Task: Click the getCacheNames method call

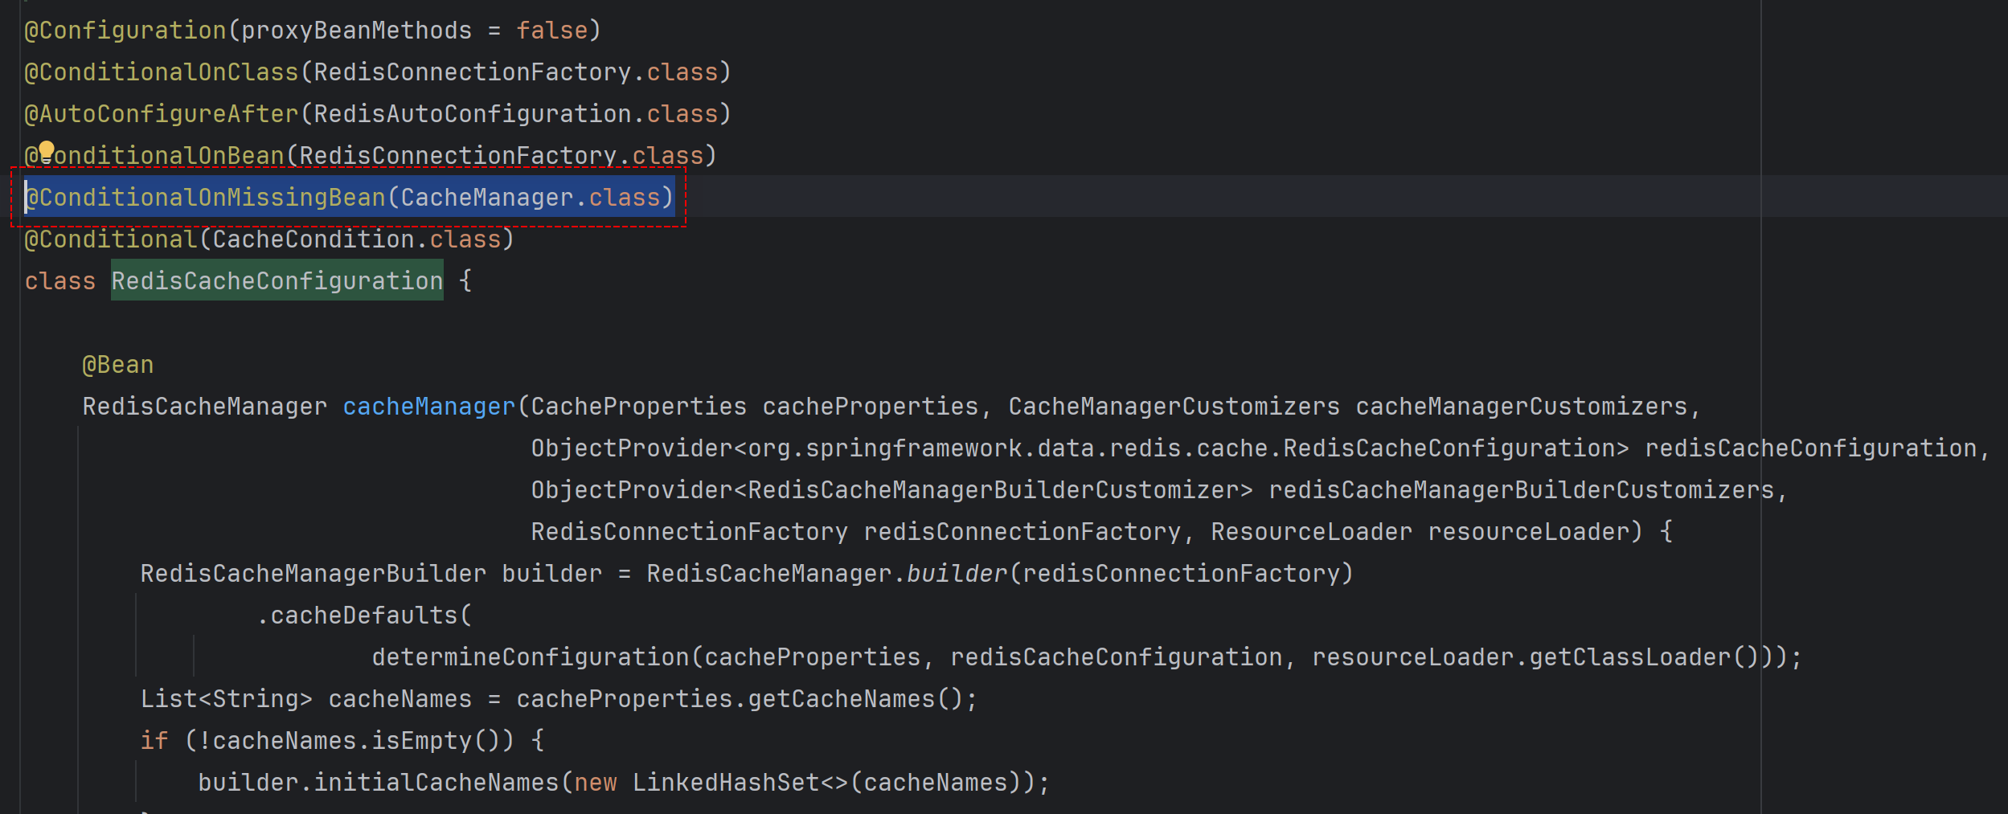Action: 842,699
